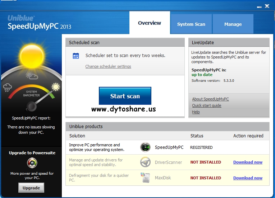Image resolution: width=275 pixels, height=198 pixels.
Task: Click 'Defragment your disk' description
Action: pos(99,178)
